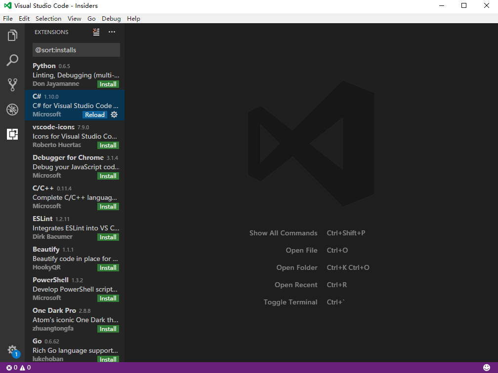
Task: Open the Debug view in activity bar
Action: [12, 110]
